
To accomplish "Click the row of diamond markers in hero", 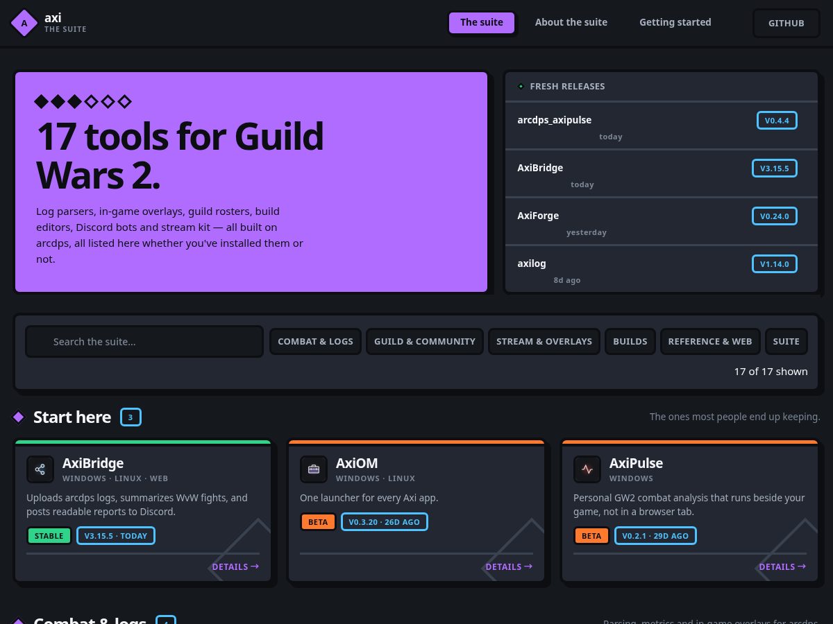I will click(83, 103).
